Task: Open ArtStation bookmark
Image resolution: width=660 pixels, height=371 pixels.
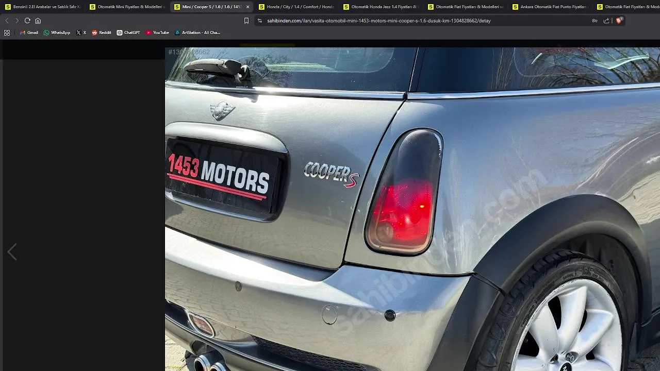Action: [x=197, y=32]
